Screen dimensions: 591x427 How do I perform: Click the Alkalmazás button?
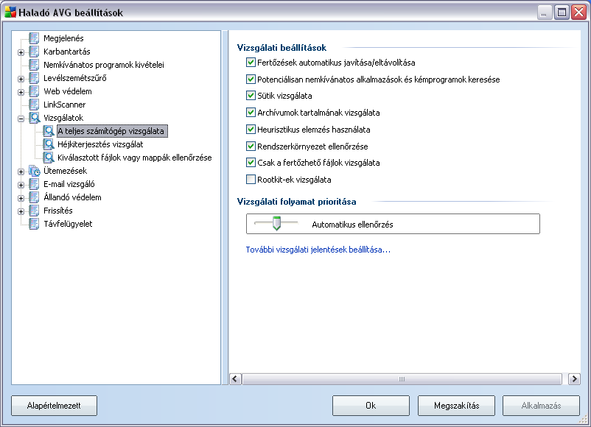pos(541,406)
